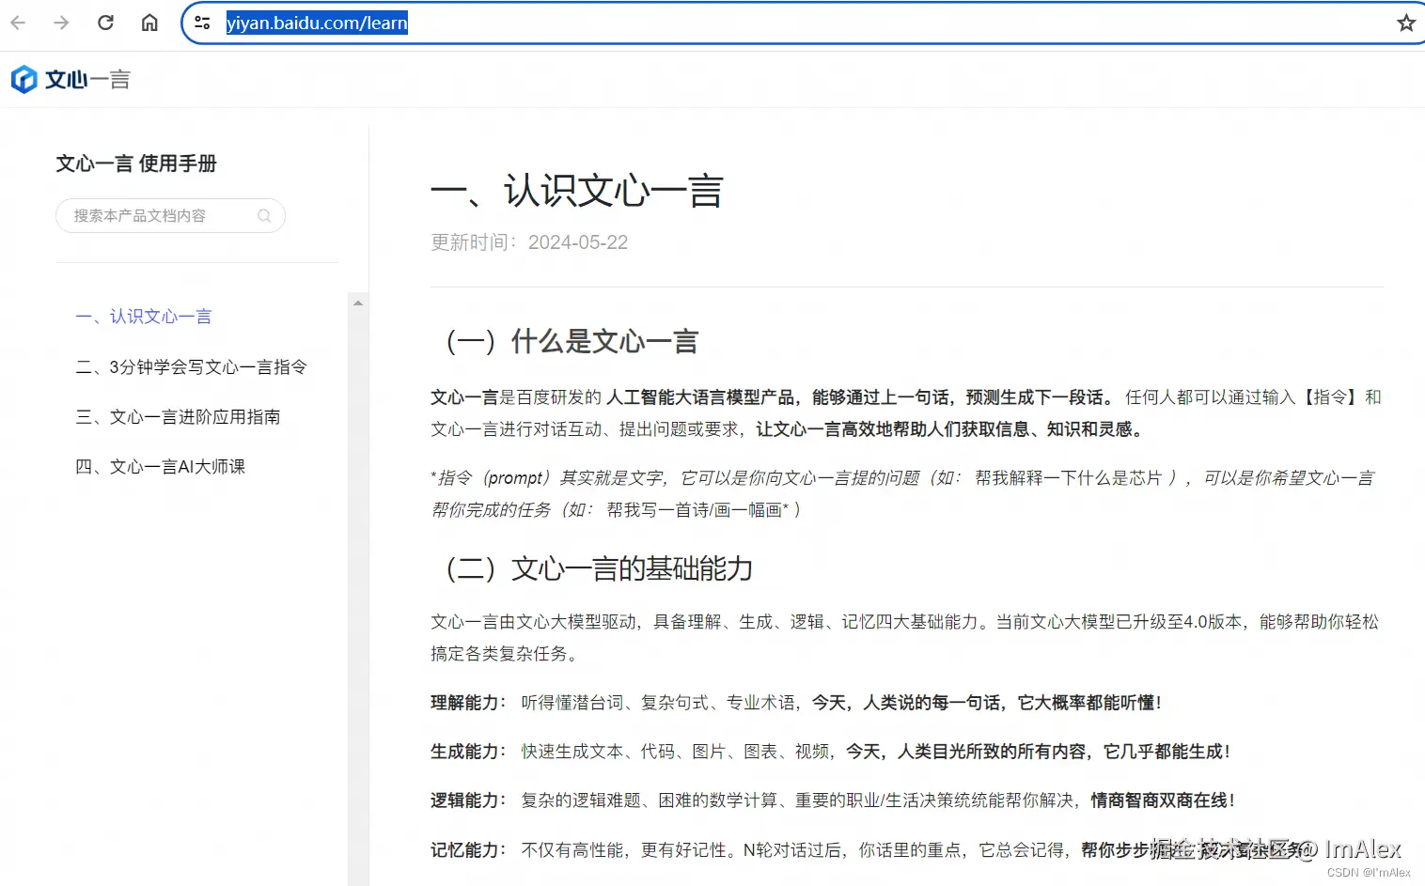Image resolution: width=1425 pixels, height=886 pixels.
Task: Go back with the browser back arrow
Action: tap(18, 23)
